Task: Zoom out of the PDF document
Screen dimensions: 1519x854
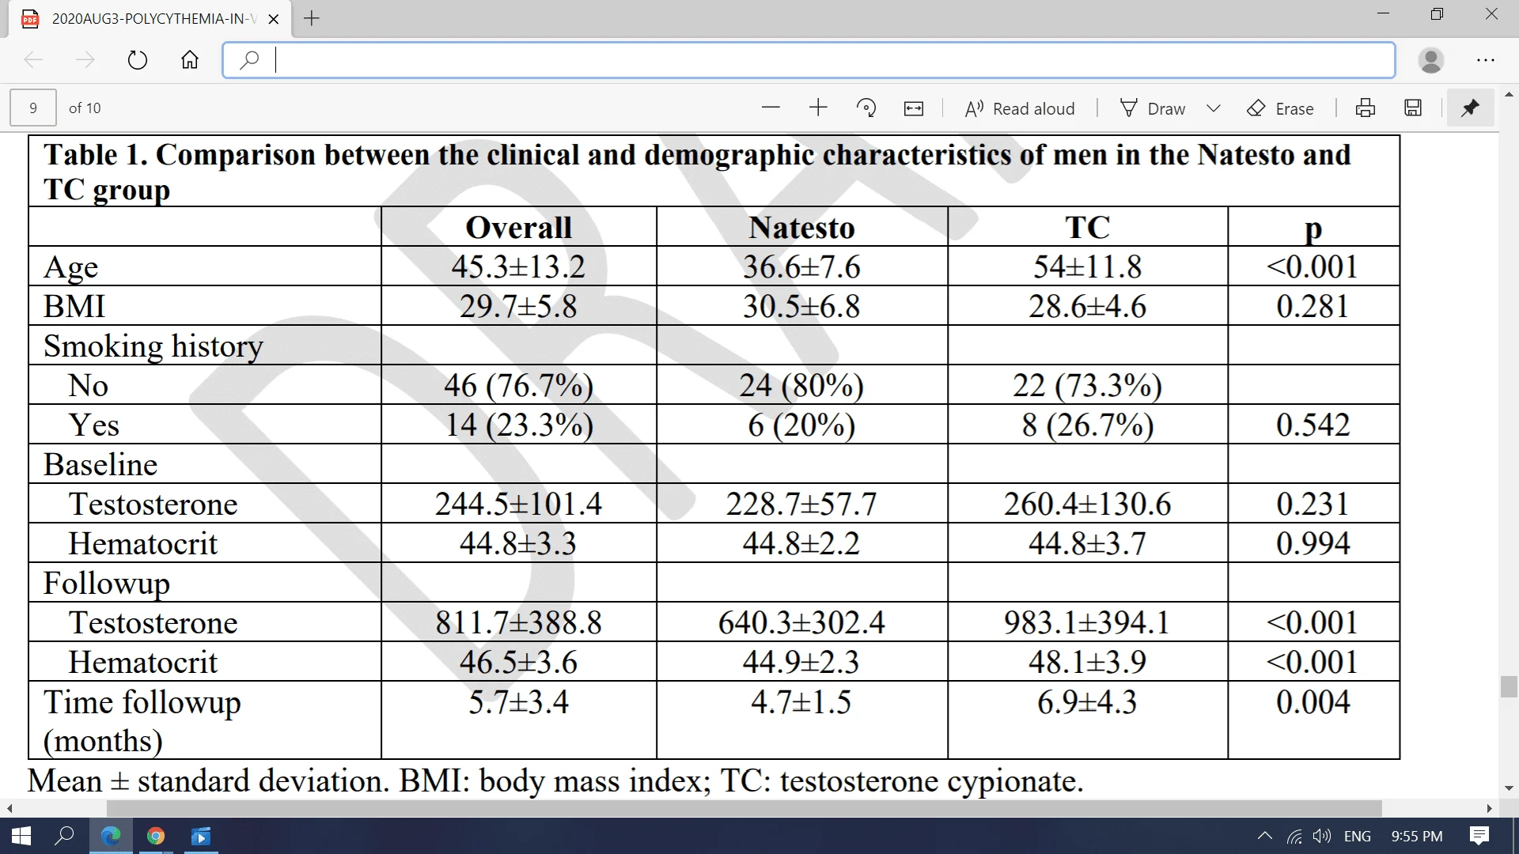Action: click(x=771, y=108)
